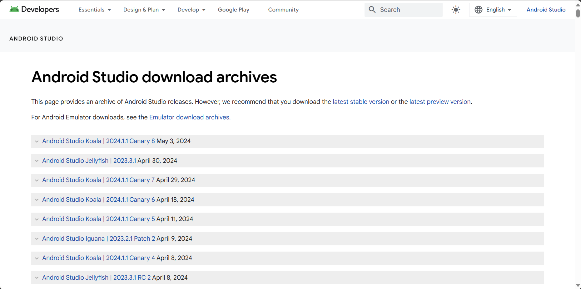The image size is (581, 289).
Task: Go to the Google Play tab
Action: 234,10
